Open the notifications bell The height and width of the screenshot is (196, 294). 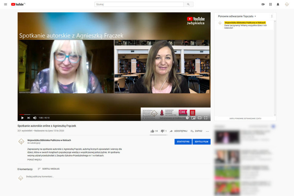point(278,4)
